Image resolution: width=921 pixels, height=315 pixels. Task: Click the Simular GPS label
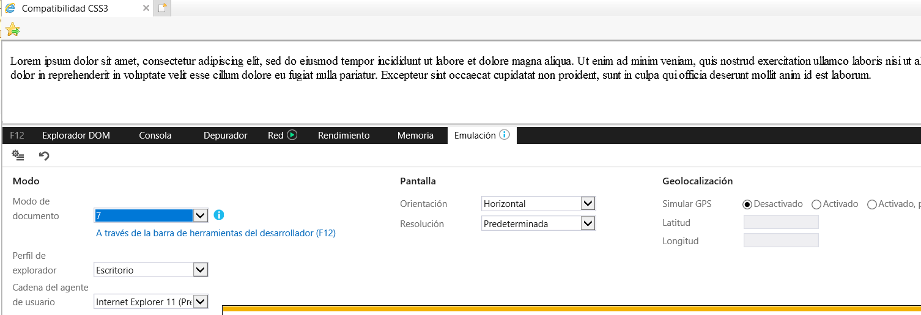[687, 204]
